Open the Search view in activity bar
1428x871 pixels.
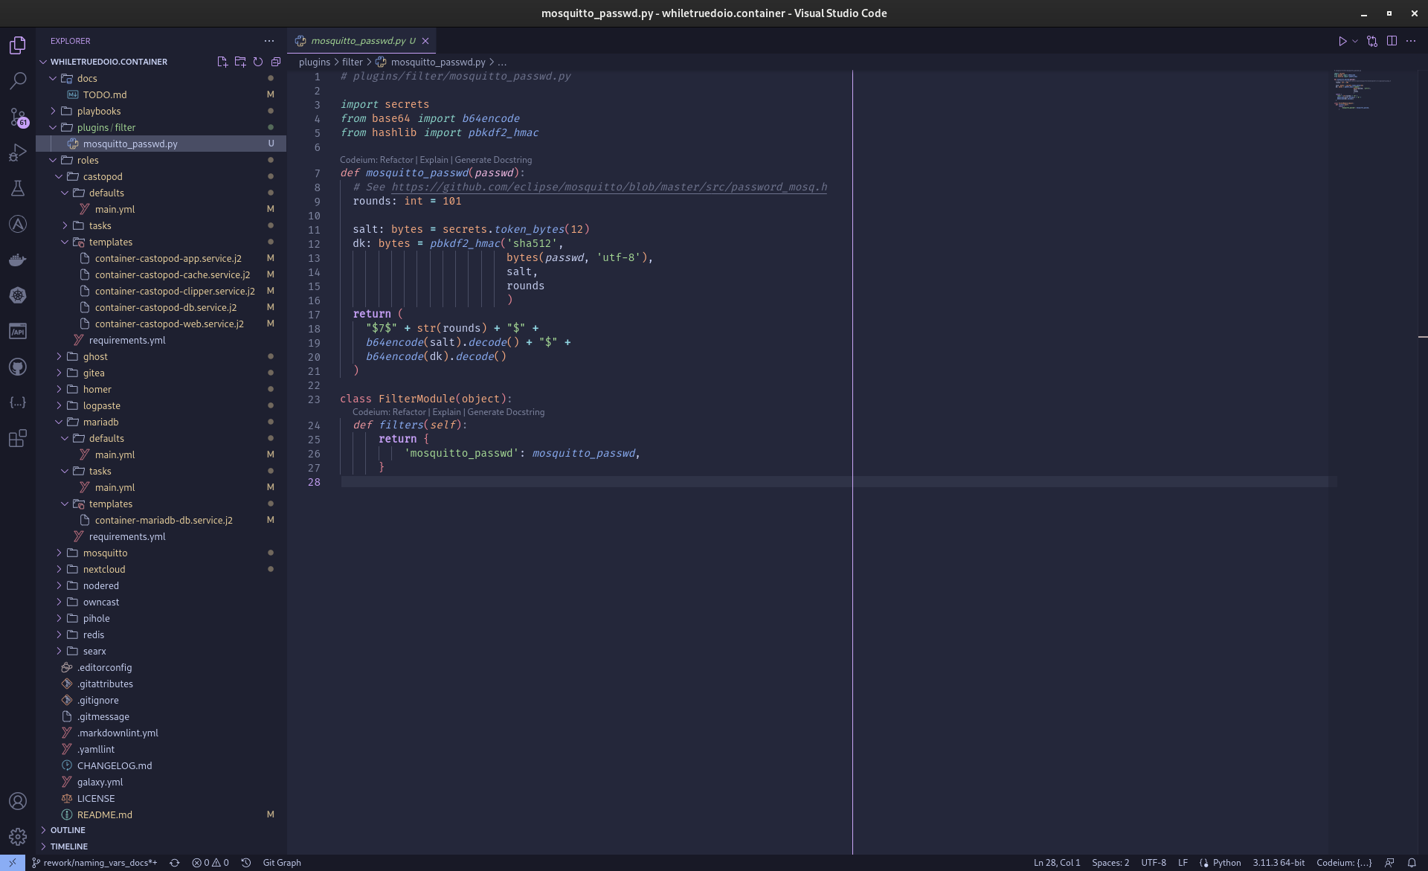[18, 80]
